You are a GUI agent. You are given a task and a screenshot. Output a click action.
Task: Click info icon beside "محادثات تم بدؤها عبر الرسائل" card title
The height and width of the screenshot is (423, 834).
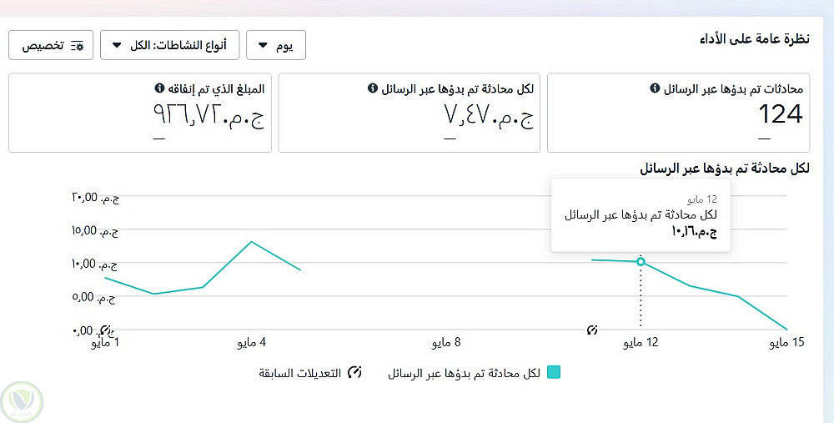655,88
